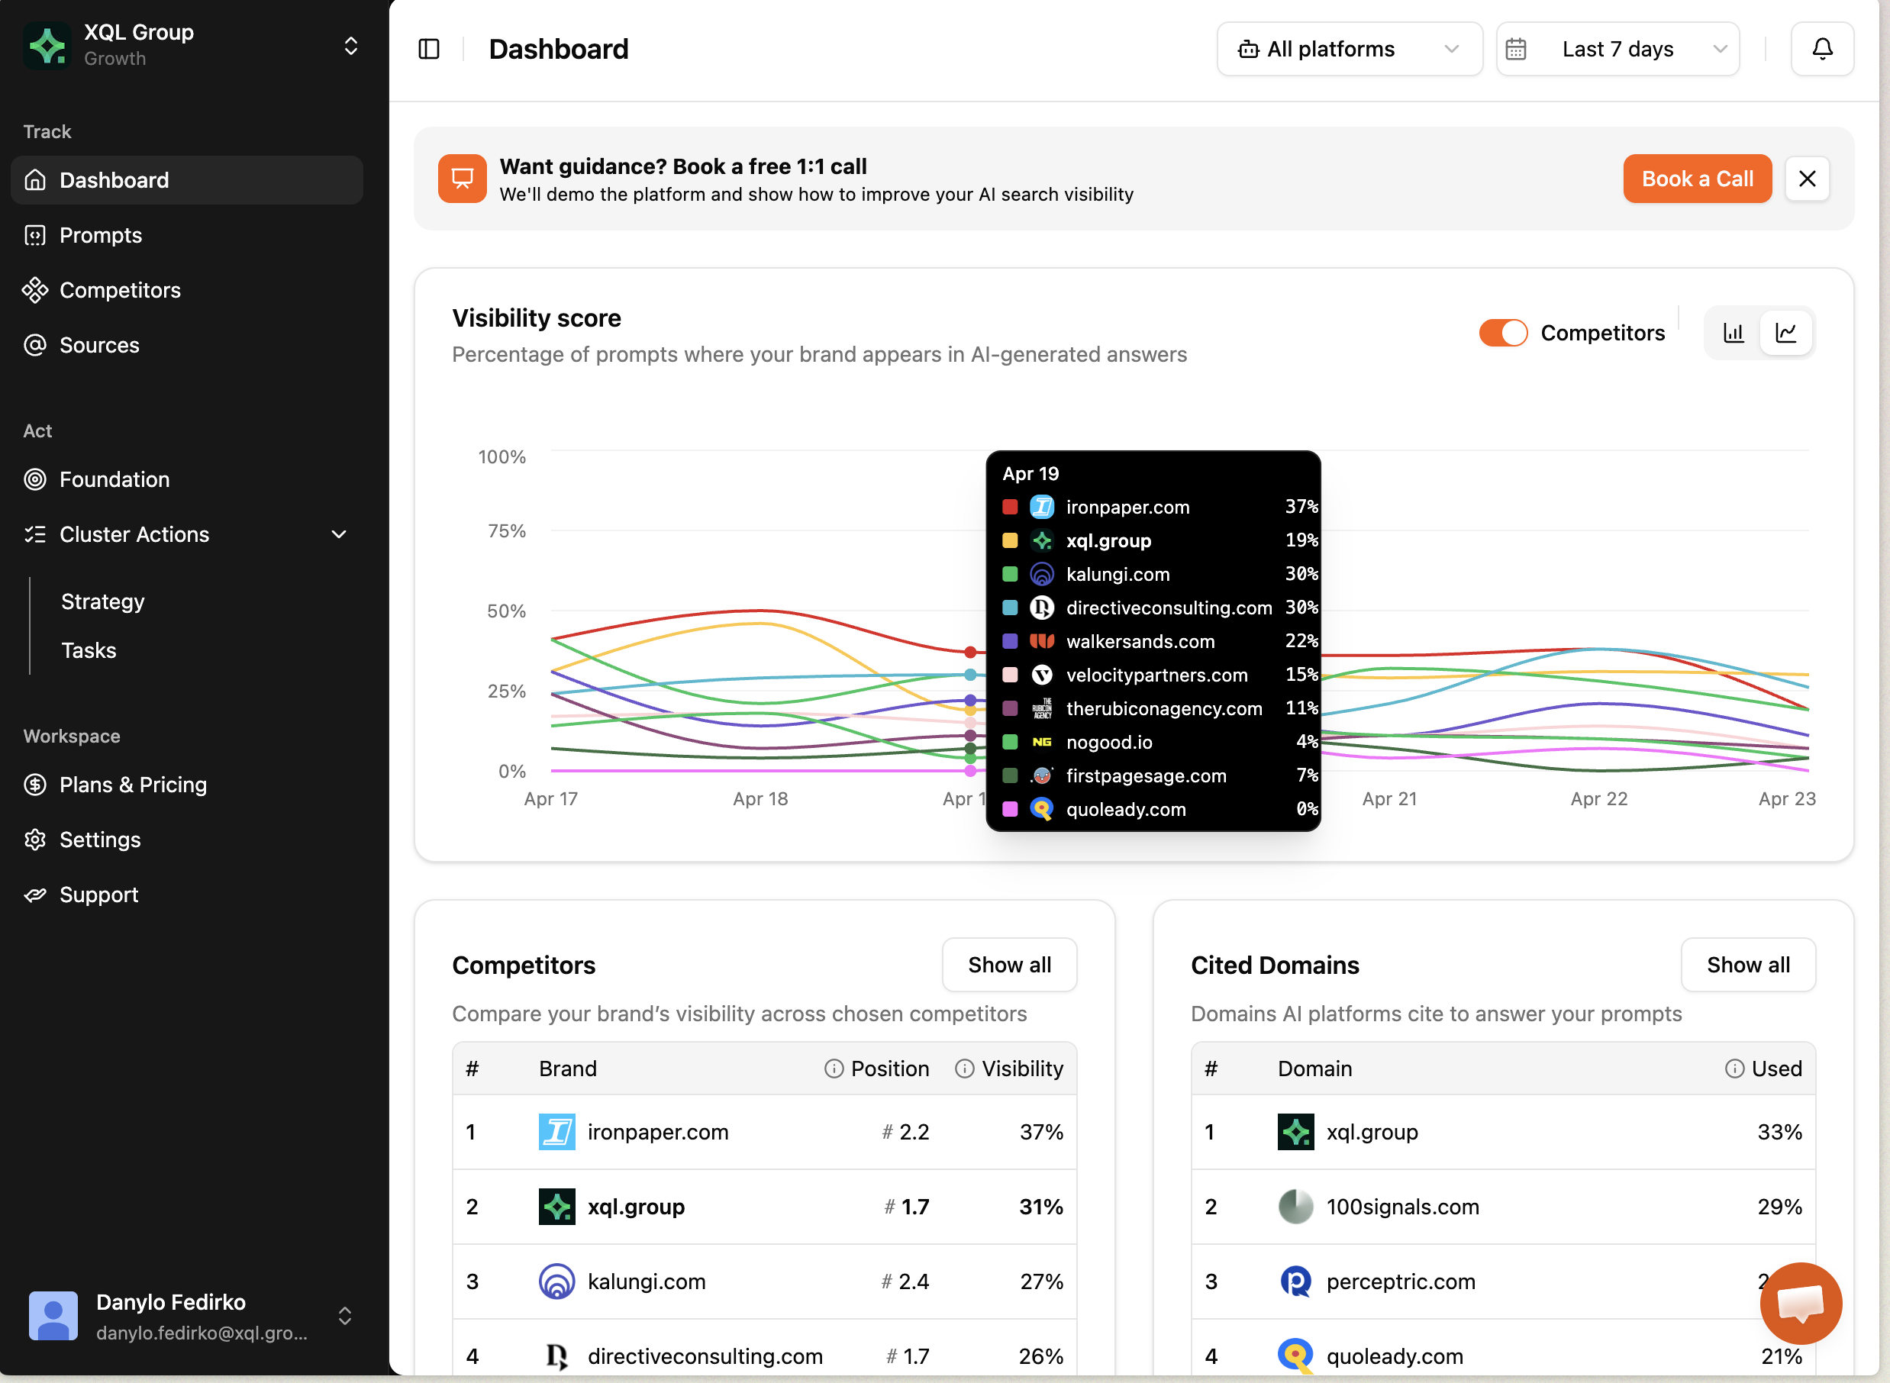Switch to line chart view icon
Viewport: 1890px width, 1383px height.
click(1786, 334)
